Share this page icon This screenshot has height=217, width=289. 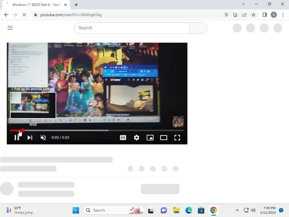[x=244, y=15]
